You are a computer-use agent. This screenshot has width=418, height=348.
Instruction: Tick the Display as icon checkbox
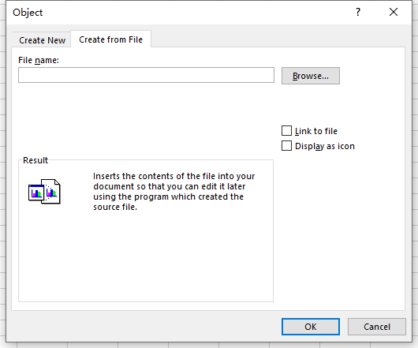pyautogui.click(x=286, y=146)
